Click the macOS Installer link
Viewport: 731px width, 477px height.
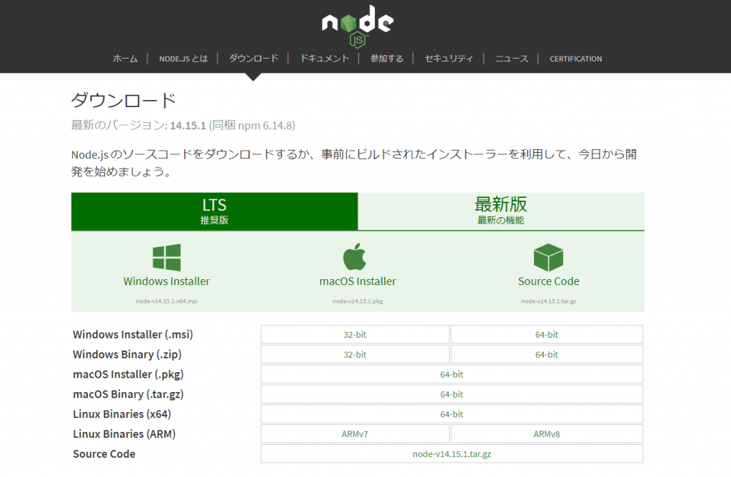click(358, 281)
